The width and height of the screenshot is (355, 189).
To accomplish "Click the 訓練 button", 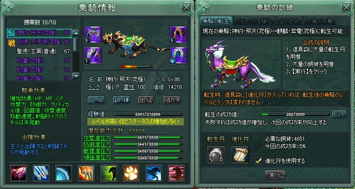I will [x=122, y=100].
